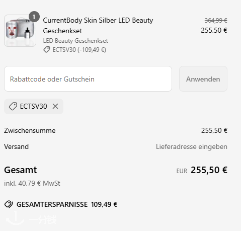This screenshot has height=231, width=241.
Task: Click the watermark logo icon at bottom
Action: (x=15, y=218)
